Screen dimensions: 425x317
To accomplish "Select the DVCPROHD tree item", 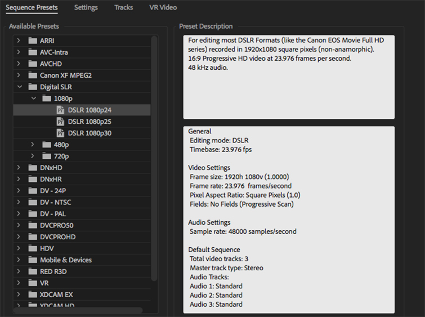I will [x=82, y=236].
